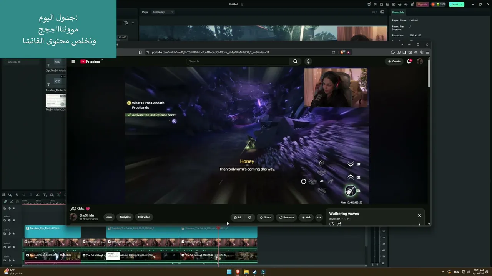
Task: Delete selected clip with the trash icon
Action: (31, 195)
